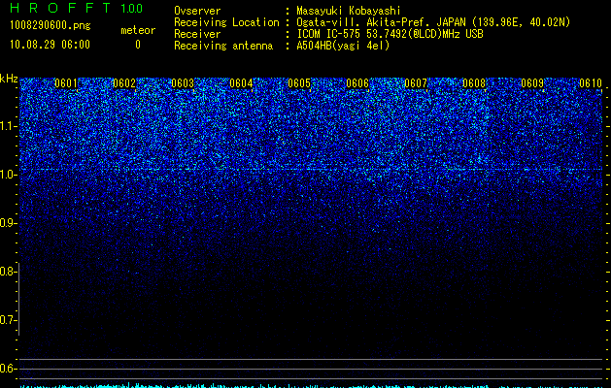611x388 pixels.
Task: Click the 0.9 kHz axis label
Action: [8, 223]
